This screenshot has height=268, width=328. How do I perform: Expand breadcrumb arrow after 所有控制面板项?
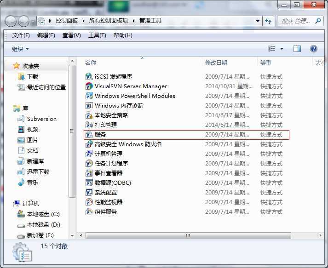pos(134,21)
